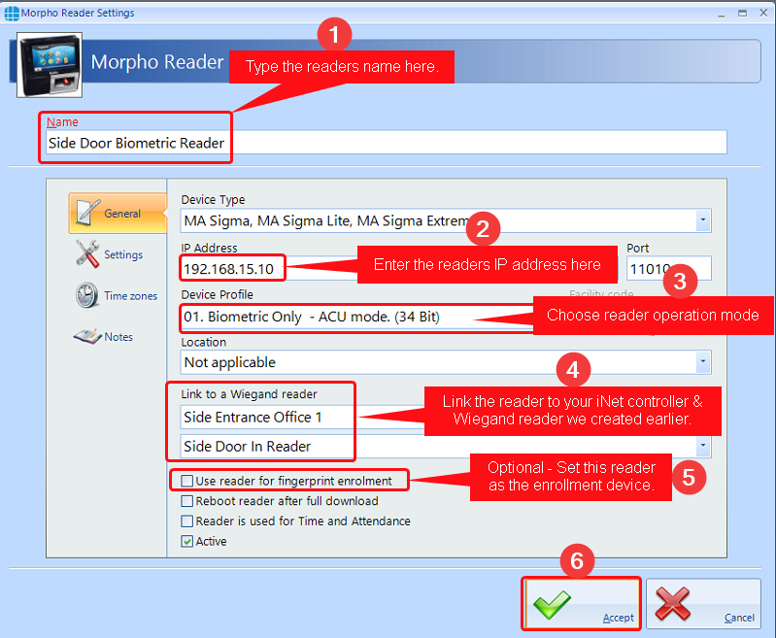
Task: Enable Reboot reader after full download
Action: (x=187, y=501)
